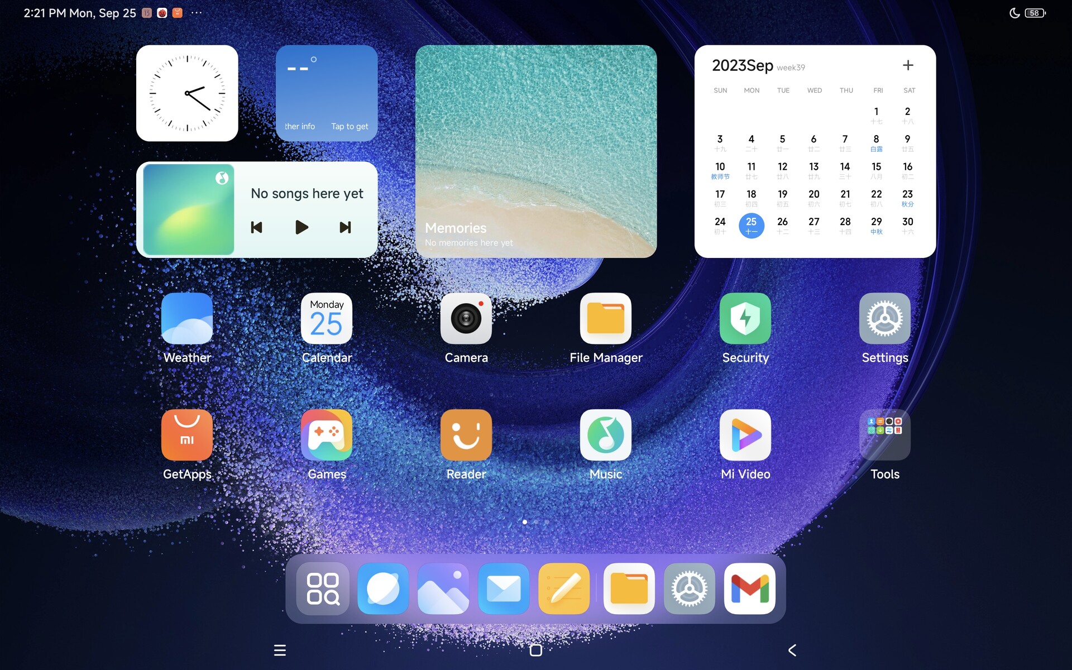This screenshot has height=670, width=1072.
Task: Open the Security app
Action: 745,318
